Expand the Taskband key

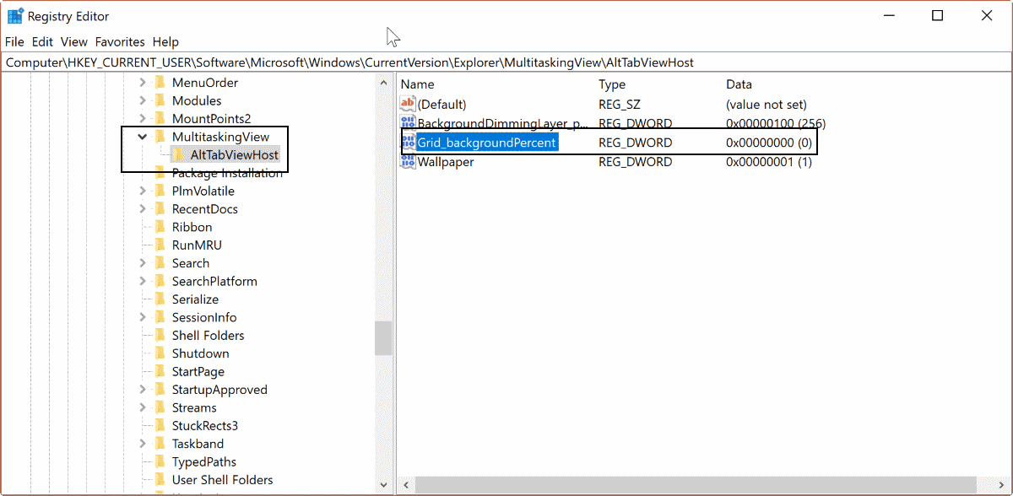[x=142, y=444]
